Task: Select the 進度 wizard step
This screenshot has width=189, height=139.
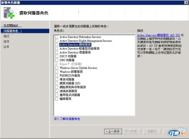Action: [x=6, y=41]
